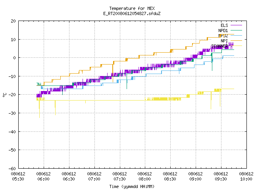254x190 pixels.
Task: Click the blue NPD2 legend line sample
Action: [x=237, y=35]
